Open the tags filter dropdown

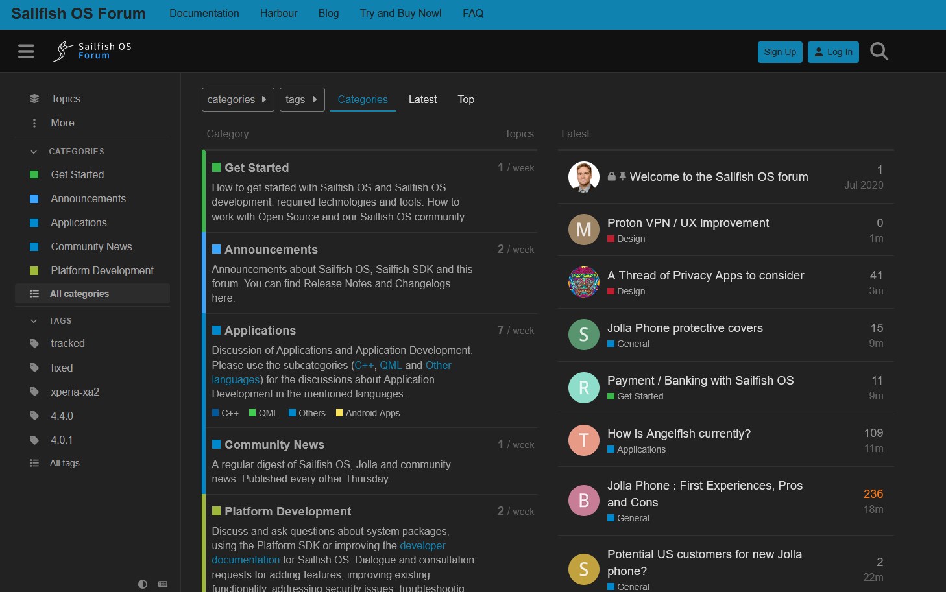302,99
